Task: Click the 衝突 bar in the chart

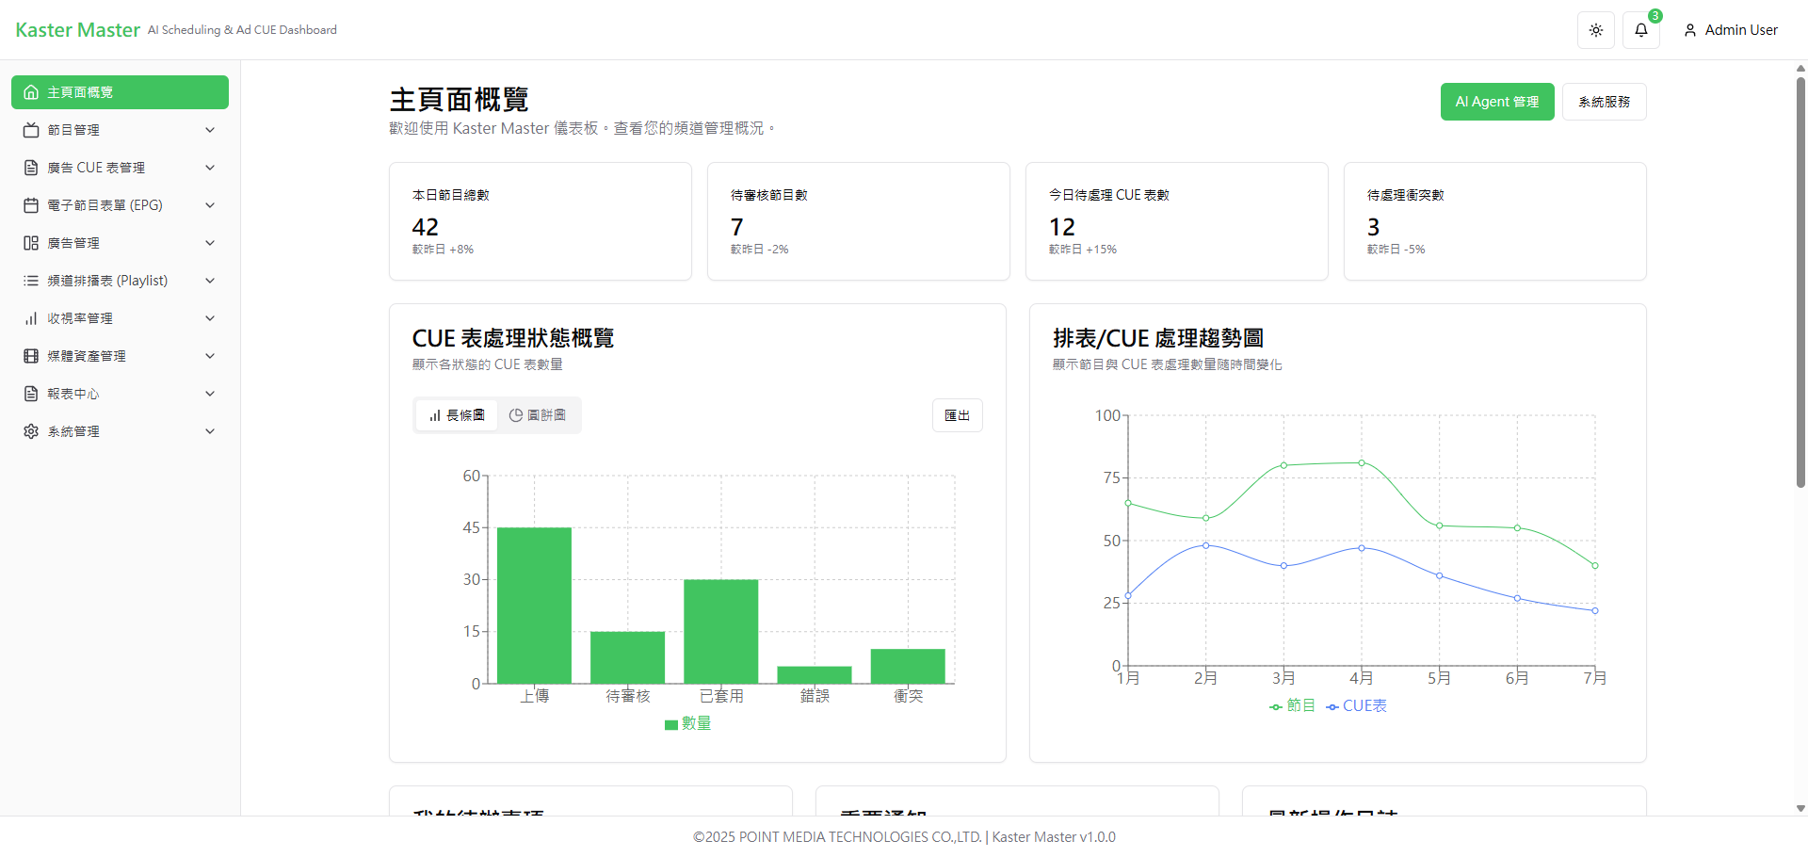Action: click(908, 667)
